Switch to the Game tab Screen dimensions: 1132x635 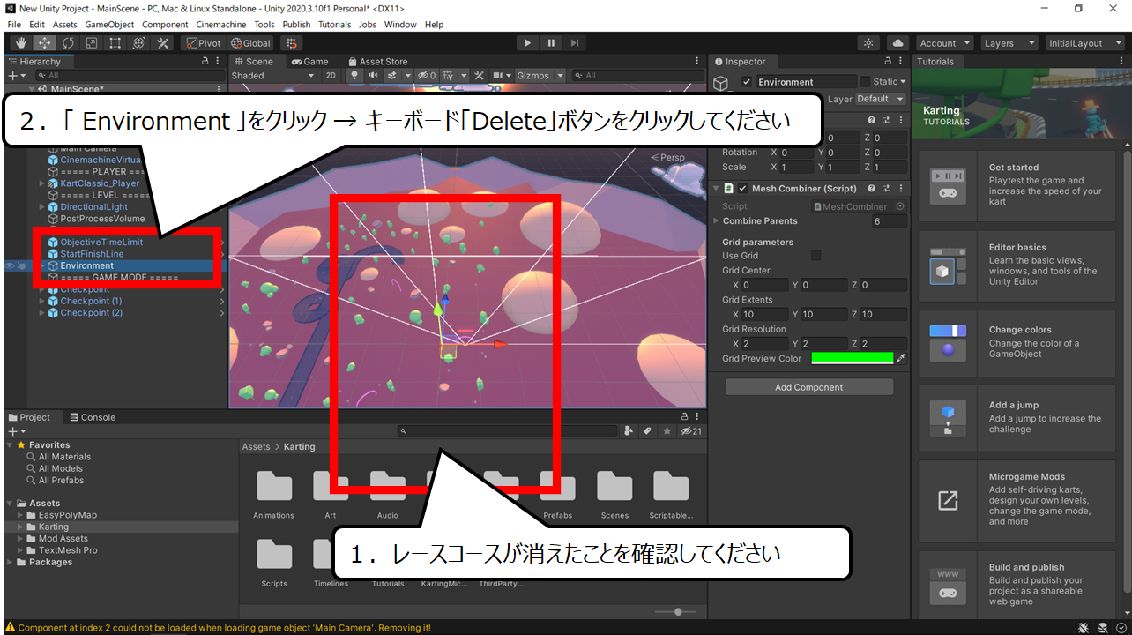click(x=309, y=62)
